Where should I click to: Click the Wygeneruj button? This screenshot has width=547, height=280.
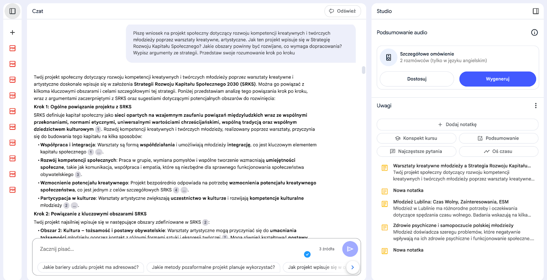497,79
